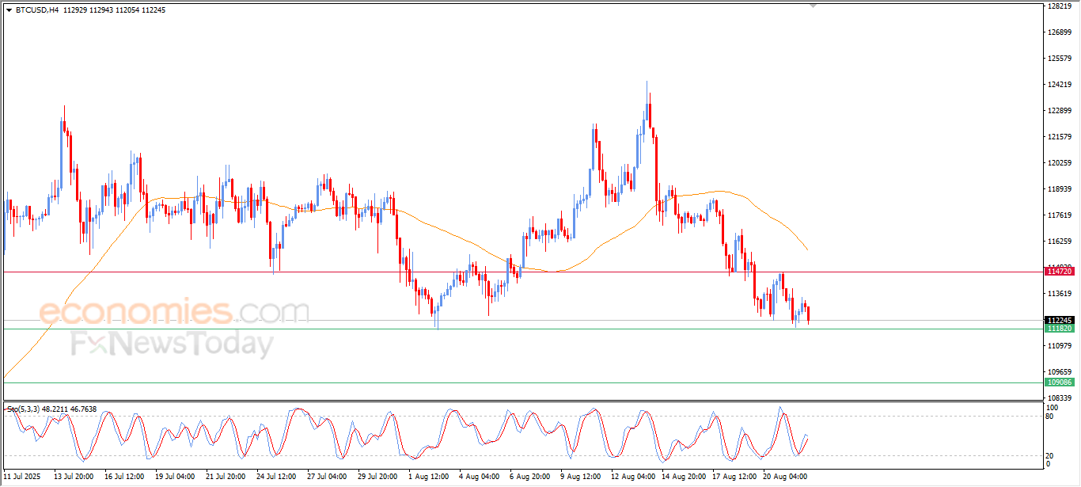
Task: Click 128219 on the price axis
Action: point(1060,6)
